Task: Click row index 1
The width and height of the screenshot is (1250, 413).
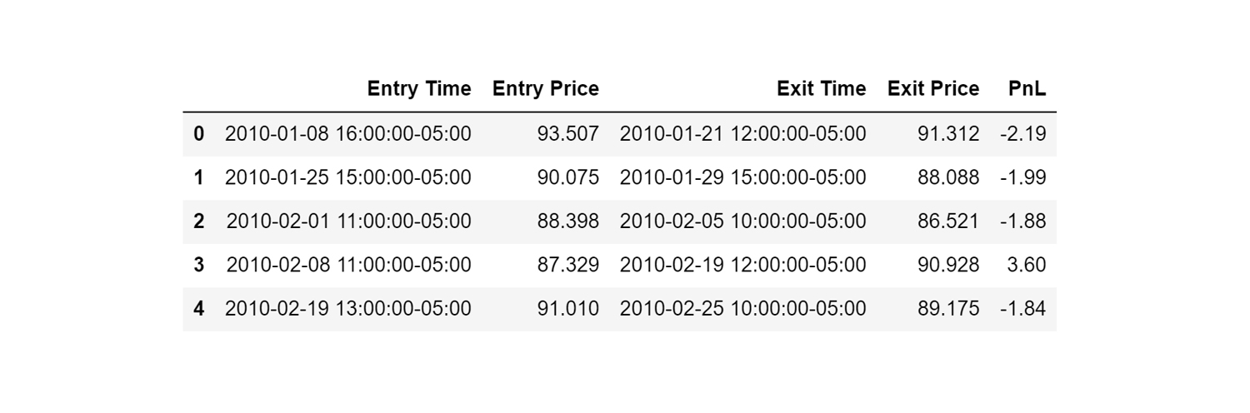Action: [x=198, y=177]
